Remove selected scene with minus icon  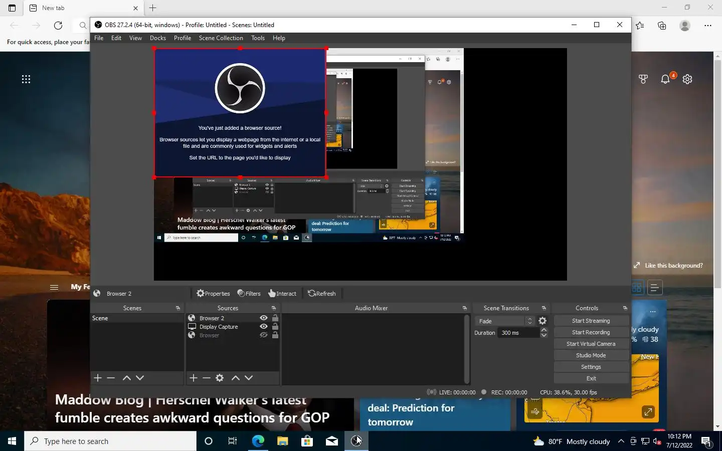tap(111, 378)
